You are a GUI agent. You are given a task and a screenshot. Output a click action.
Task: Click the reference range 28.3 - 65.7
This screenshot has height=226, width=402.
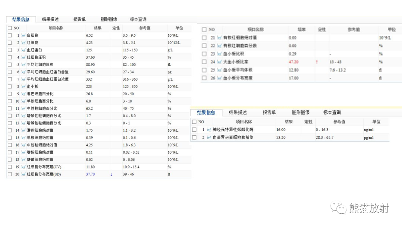tap(325, 138)
